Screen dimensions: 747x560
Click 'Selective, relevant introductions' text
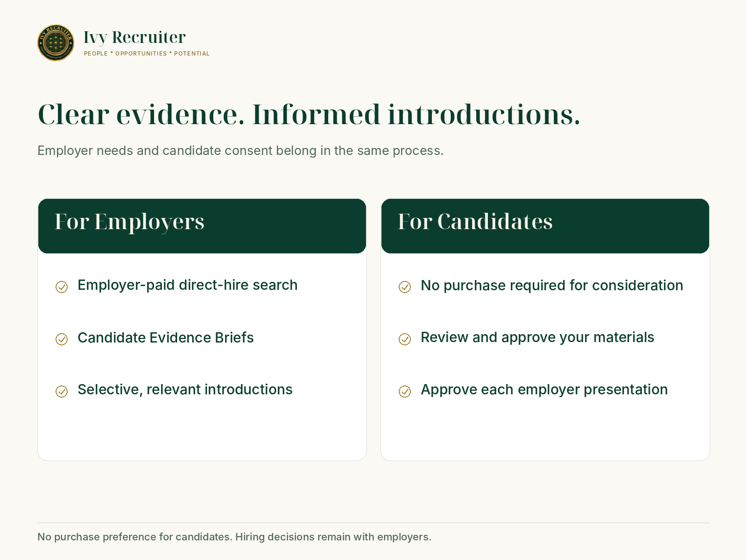(185, 390)
